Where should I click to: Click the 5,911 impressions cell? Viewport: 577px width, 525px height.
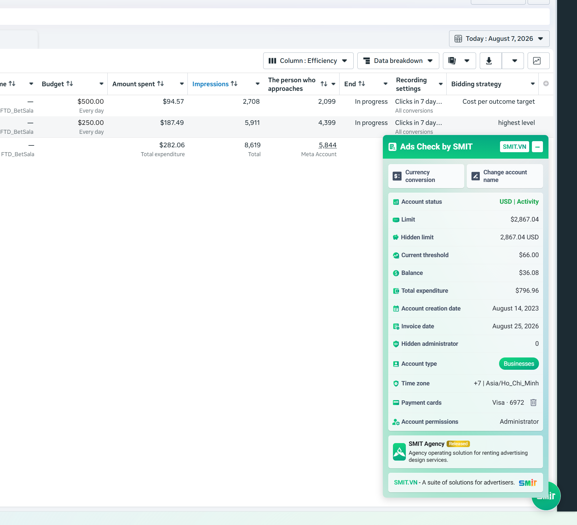pos(252,123)
